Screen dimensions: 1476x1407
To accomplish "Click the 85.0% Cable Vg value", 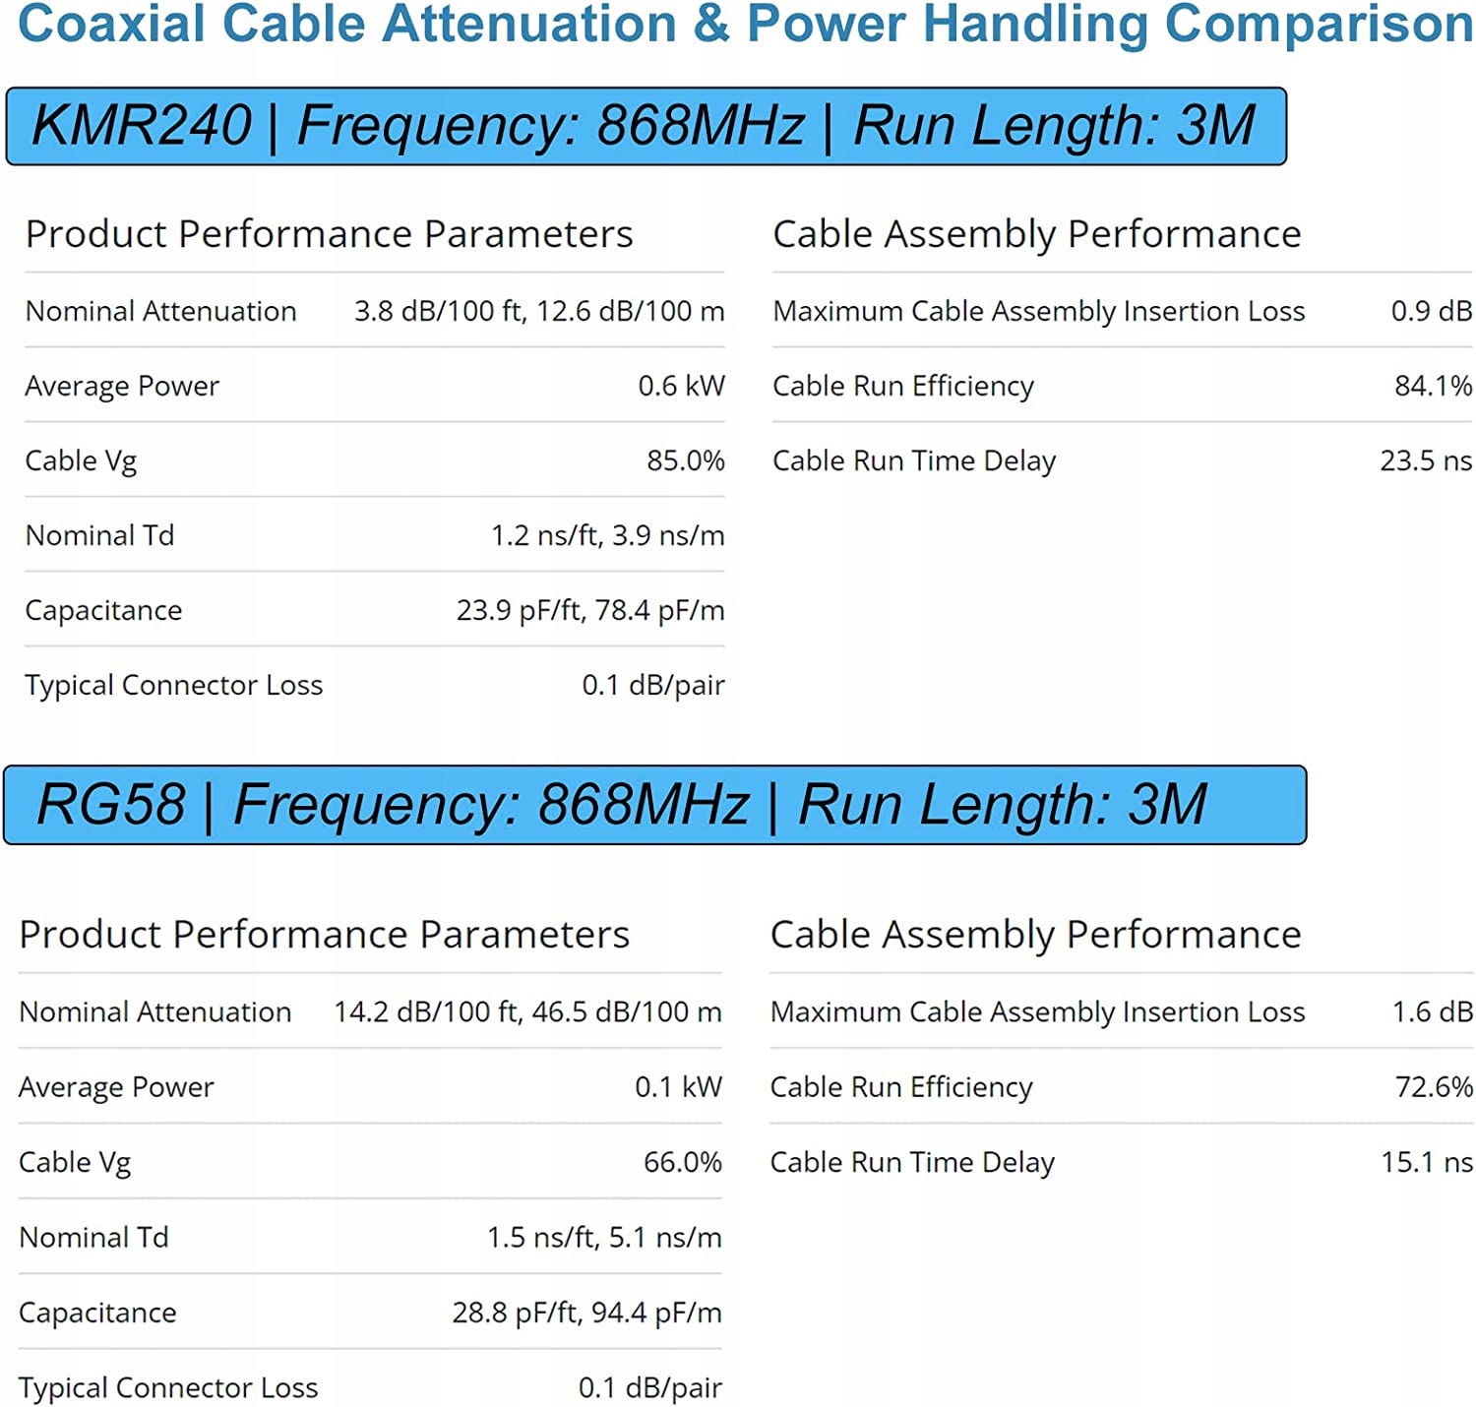I will 685,460.
